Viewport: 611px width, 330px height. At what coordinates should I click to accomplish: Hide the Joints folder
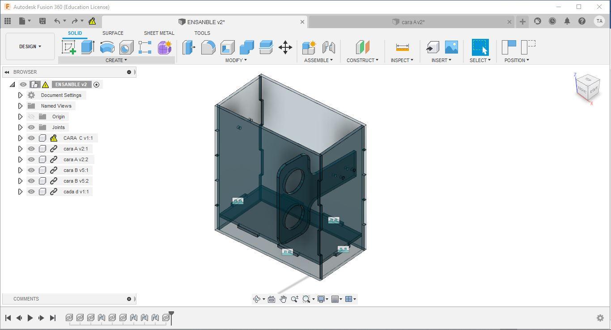[31, 127]
